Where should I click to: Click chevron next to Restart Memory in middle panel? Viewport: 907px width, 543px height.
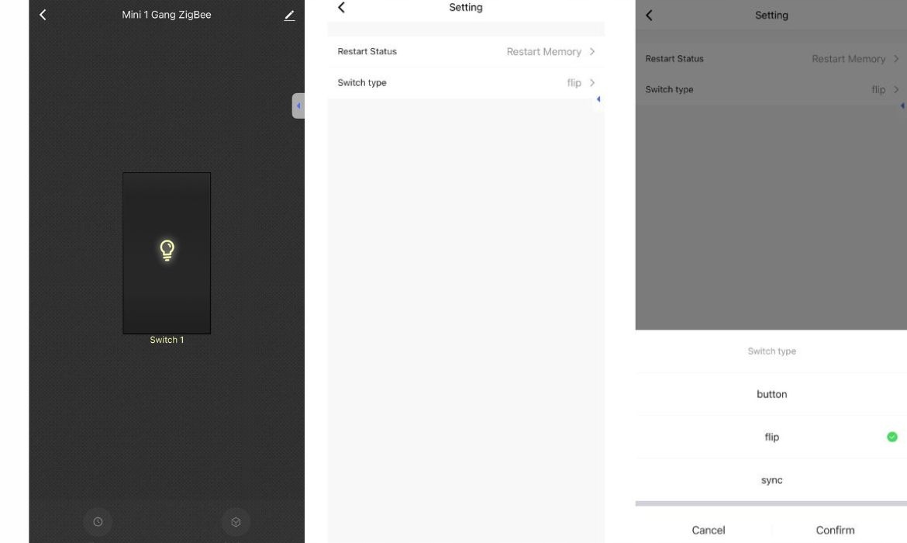[592, 51]
